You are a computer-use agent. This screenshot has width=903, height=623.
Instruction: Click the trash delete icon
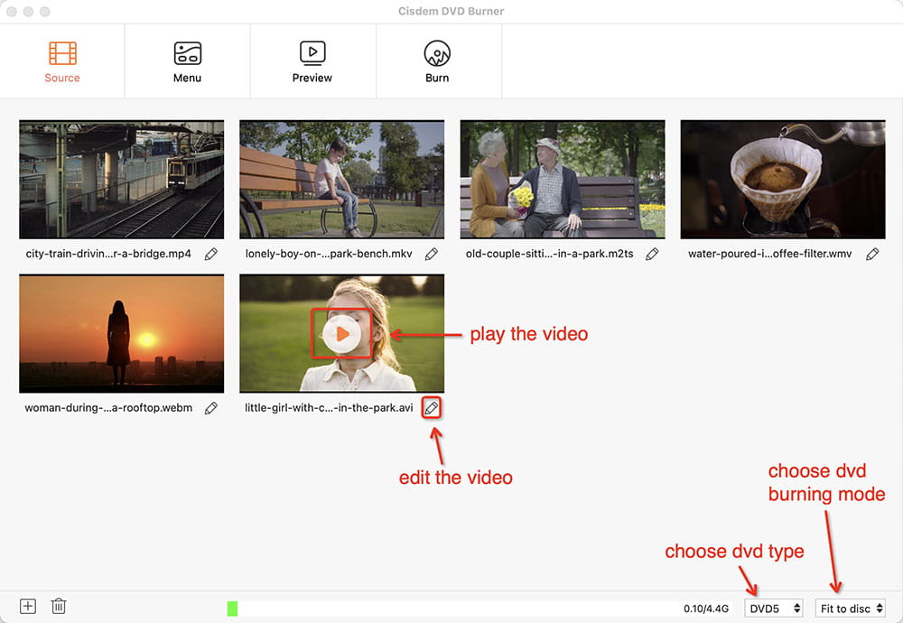[59, 606]
